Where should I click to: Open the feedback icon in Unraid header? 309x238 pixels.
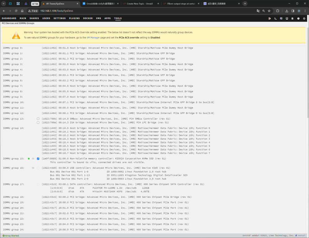click(281, 18)
